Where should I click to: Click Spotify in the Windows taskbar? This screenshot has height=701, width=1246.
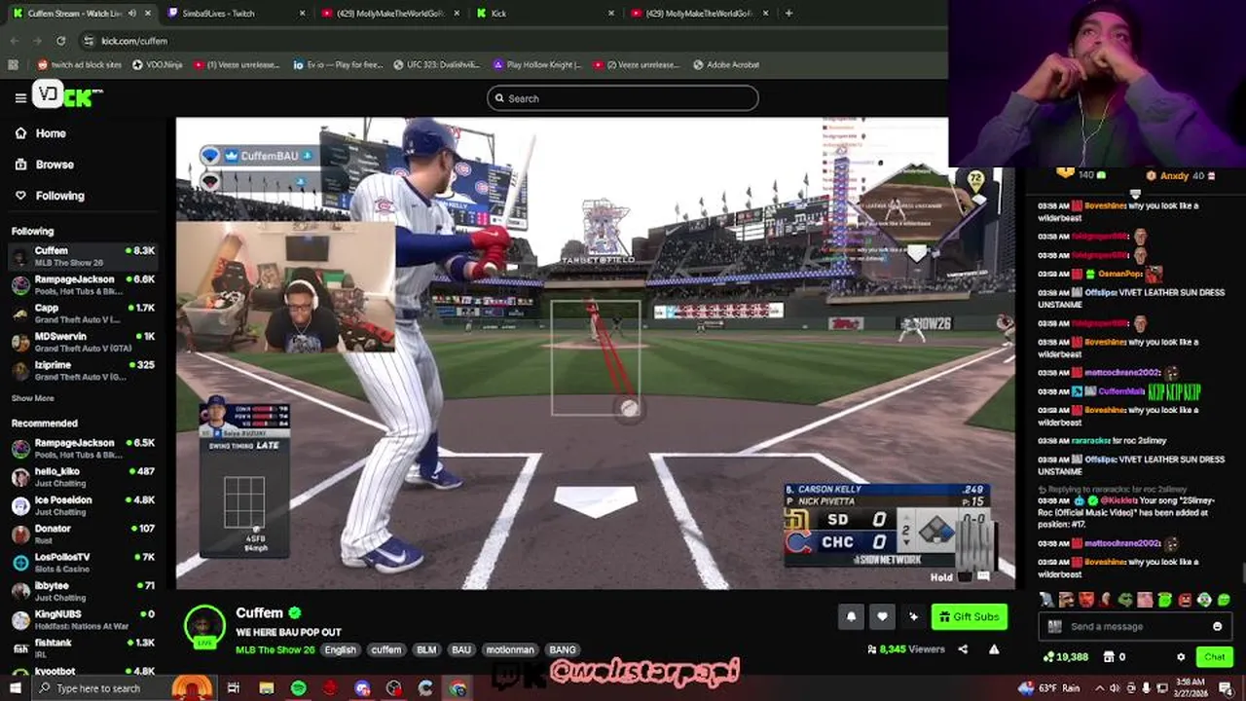pos(298,688)
